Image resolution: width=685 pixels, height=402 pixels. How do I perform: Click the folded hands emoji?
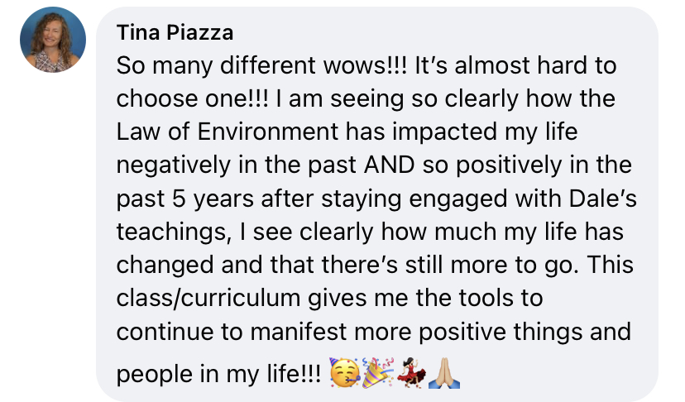[x=444, y=372]
